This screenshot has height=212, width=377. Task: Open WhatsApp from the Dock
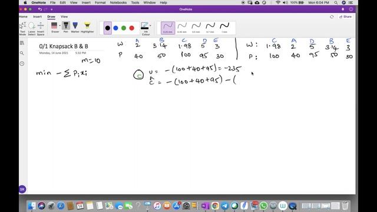pos(263,206)
